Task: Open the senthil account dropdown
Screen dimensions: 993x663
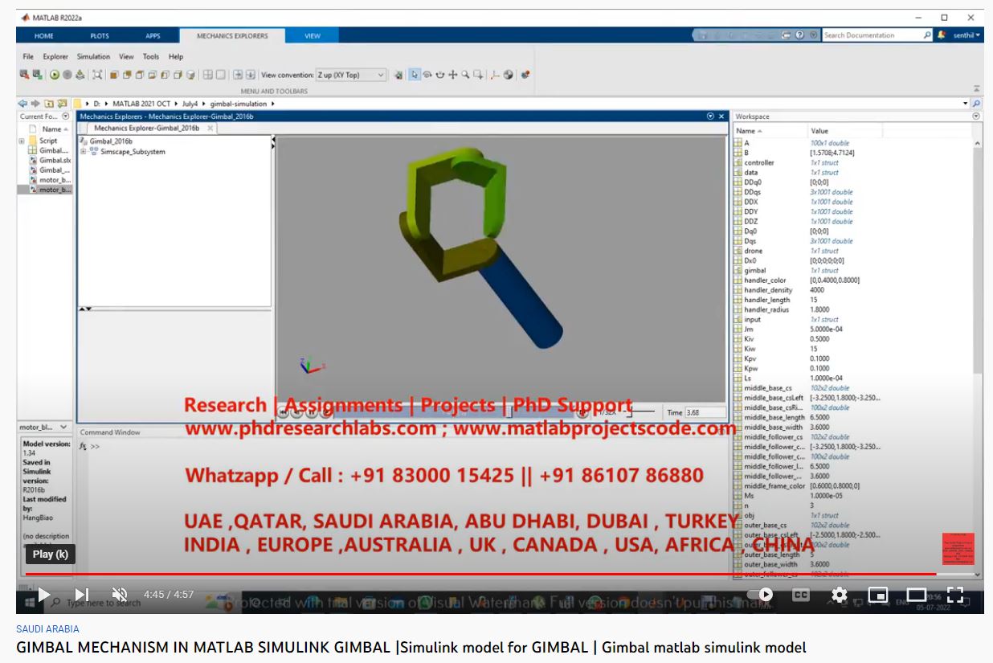Action: 966,35
